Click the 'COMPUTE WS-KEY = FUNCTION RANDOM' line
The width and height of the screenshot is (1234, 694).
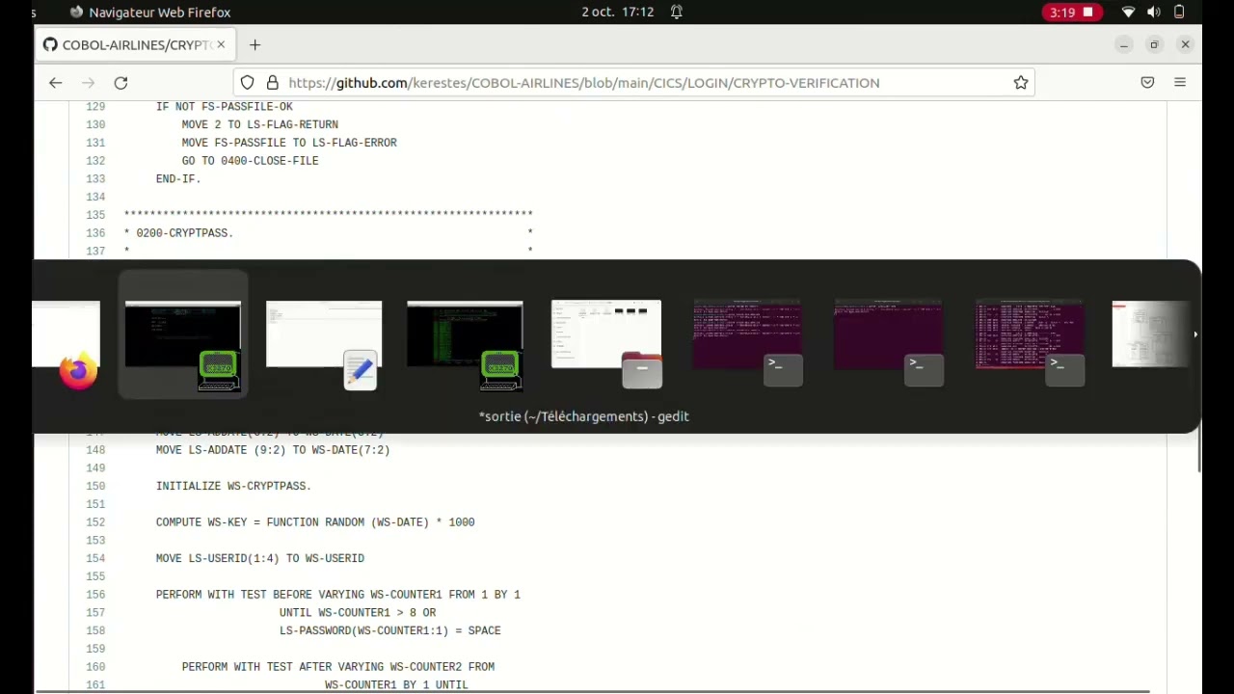[x=315, y=522]
